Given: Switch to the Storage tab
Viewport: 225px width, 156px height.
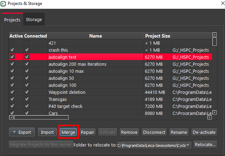Looking at the screenshot, I should (x=34, y=20).
